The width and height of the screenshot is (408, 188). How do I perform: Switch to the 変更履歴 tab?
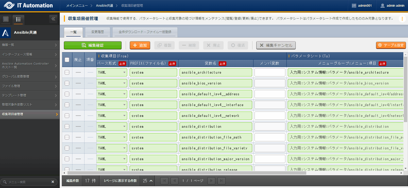tap(98, 32)
